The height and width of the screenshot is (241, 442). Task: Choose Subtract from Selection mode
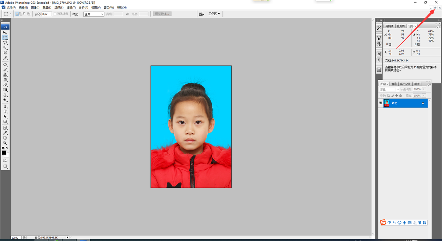25,14
